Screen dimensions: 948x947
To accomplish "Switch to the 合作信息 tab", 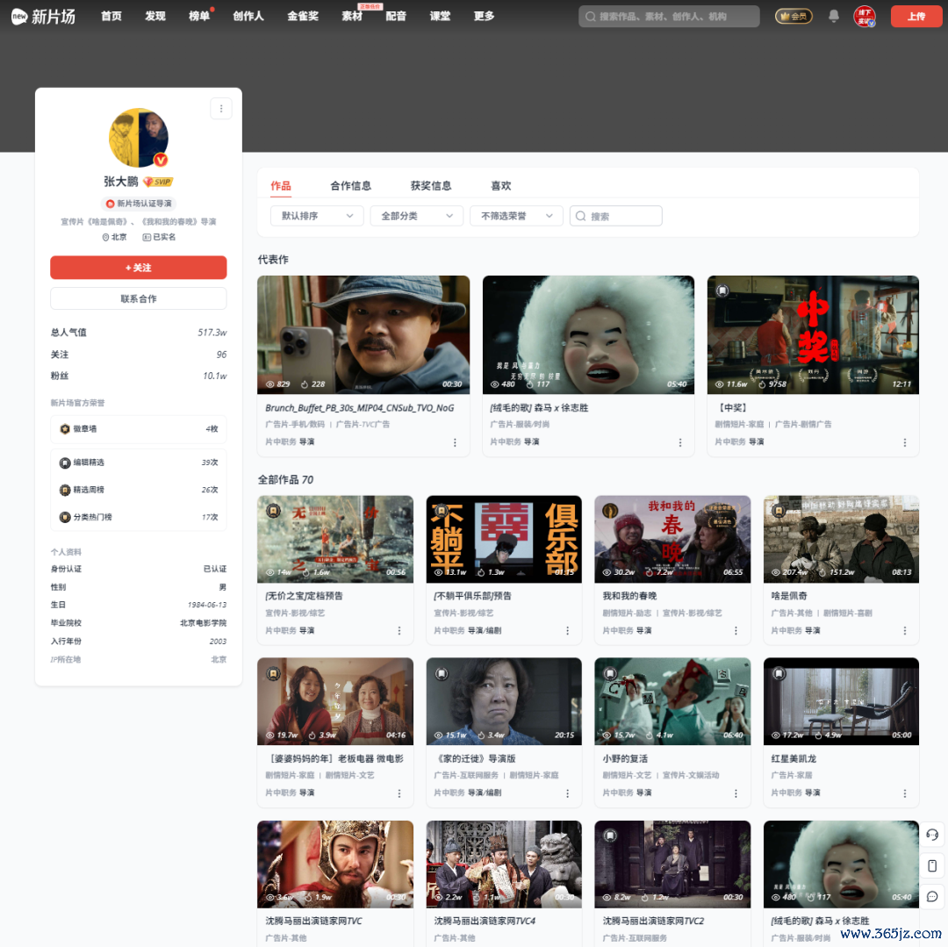I will [x=350, y=186].
